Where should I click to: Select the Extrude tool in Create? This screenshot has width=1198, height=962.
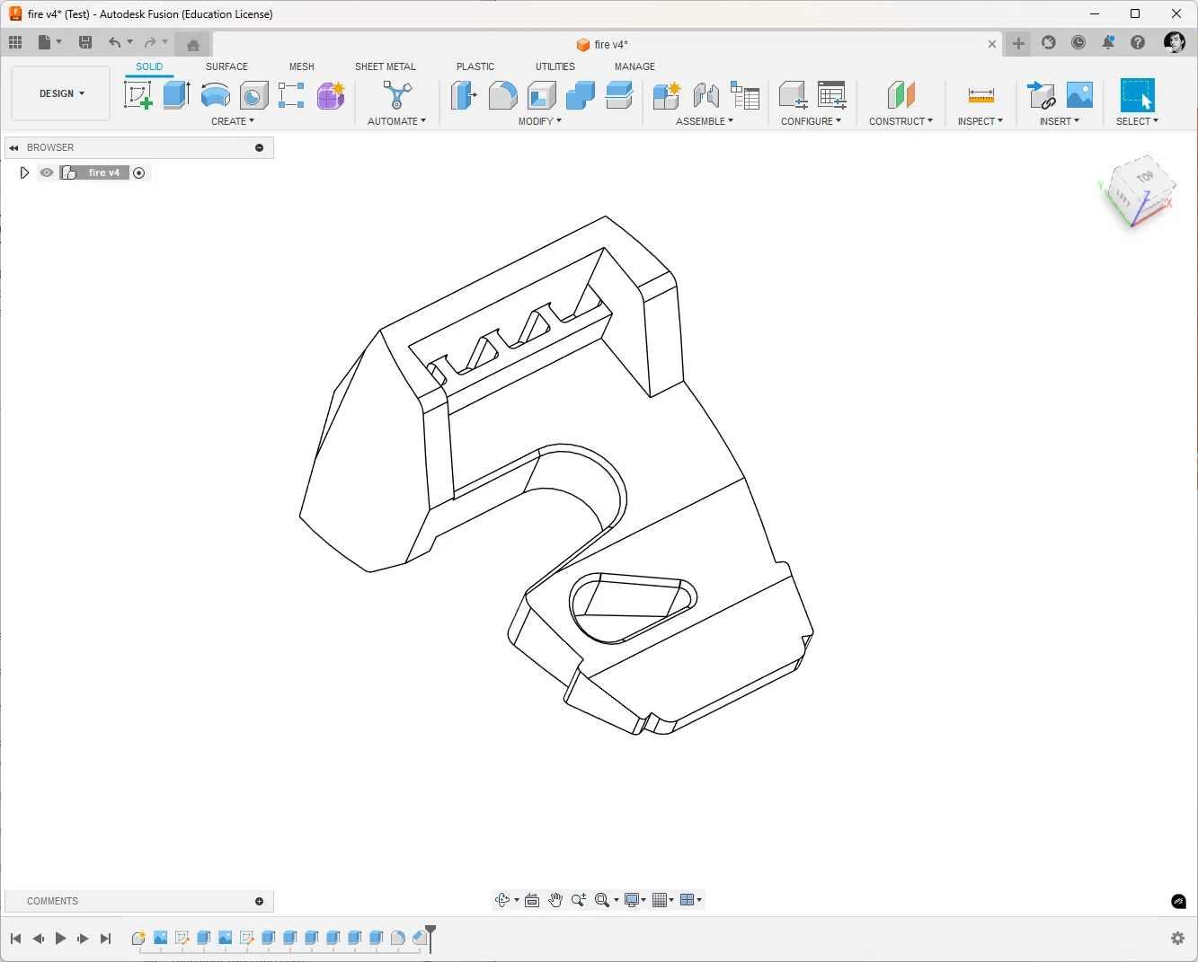click(x=177, y=94)
